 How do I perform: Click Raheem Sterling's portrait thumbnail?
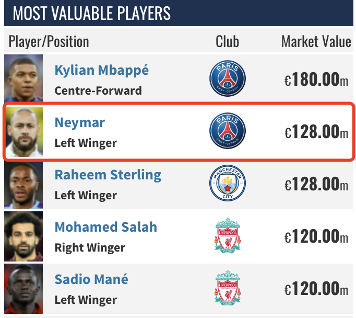pyautogui.click(x=24, y=184)
